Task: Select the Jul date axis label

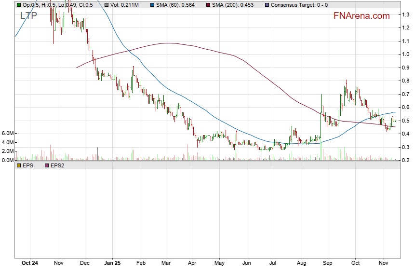Action: (x=273, y=264)
